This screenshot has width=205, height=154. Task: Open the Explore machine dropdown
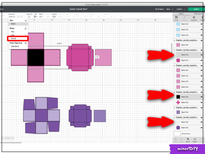coord(181,9)
